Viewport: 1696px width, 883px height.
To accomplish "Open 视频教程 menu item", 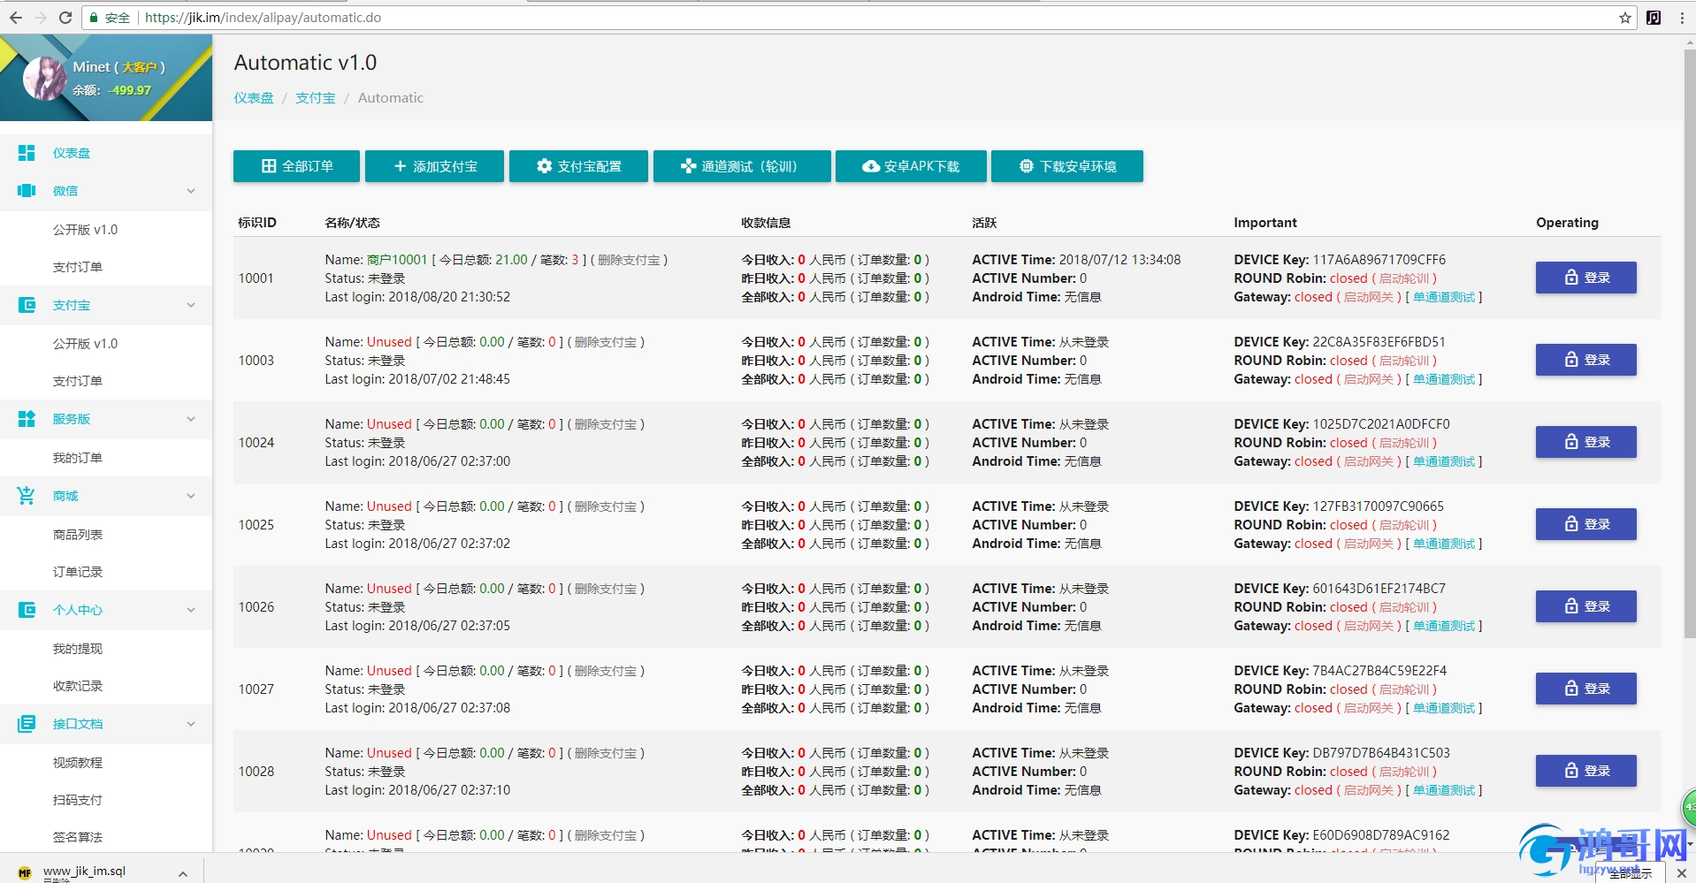I will click(x=78, y=763).
